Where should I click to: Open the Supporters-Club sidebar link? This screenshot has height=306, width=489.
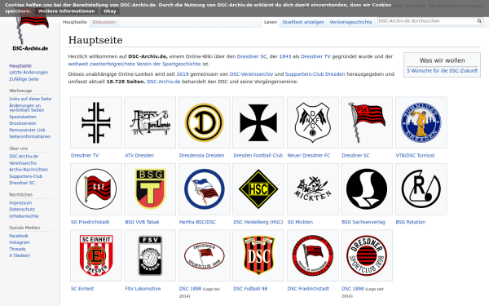pyautogui.click(x=25, y=176)
